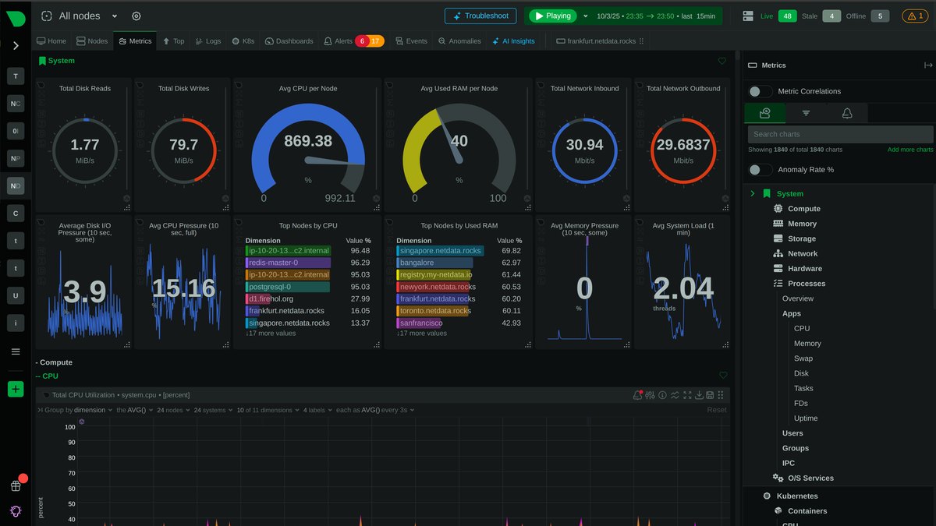Switch to the Top tab
Screen dimensions: 936x526
173,41
